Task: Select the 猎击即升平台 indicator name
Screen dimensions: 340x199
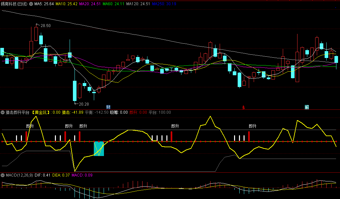Action: point(17,112)
